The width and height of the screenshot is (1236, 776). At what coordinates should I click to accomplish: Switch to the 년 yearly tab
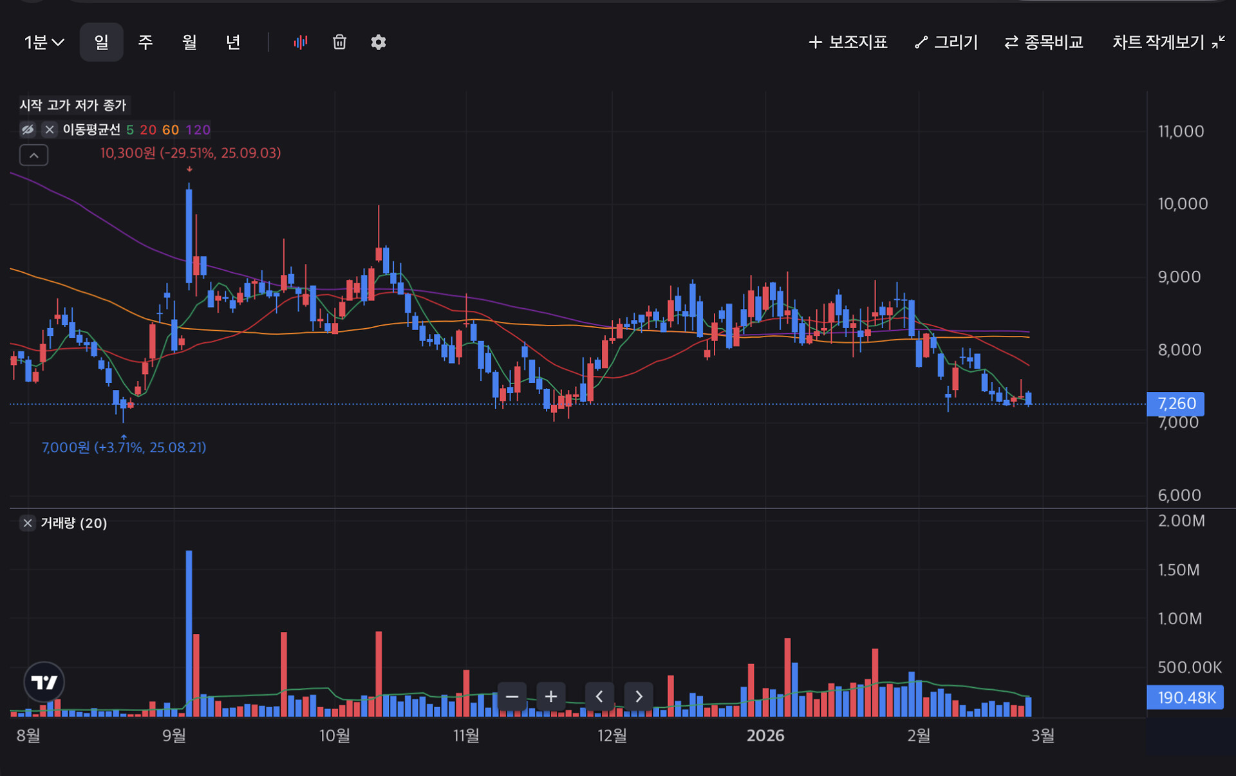pos(233,42)
